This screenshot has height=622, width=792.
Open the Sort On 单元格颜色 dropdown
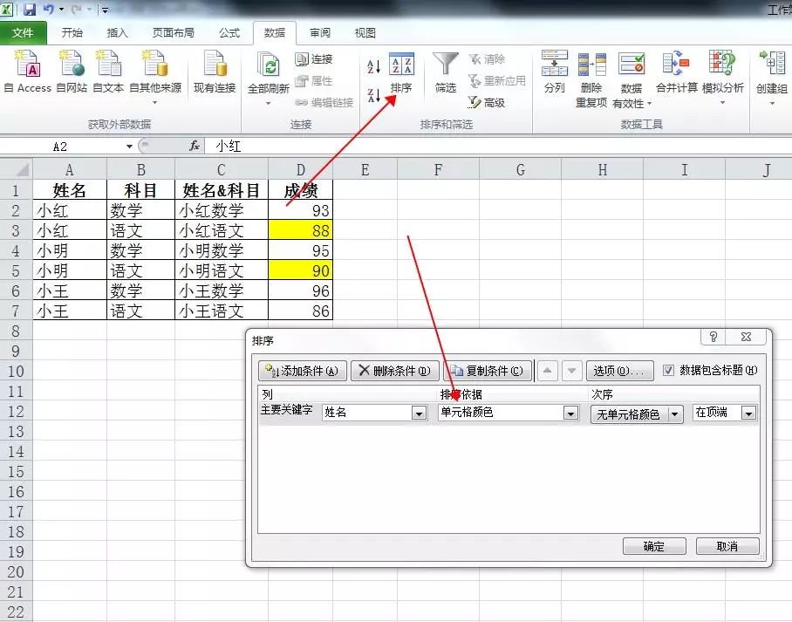tap(571, 414)
